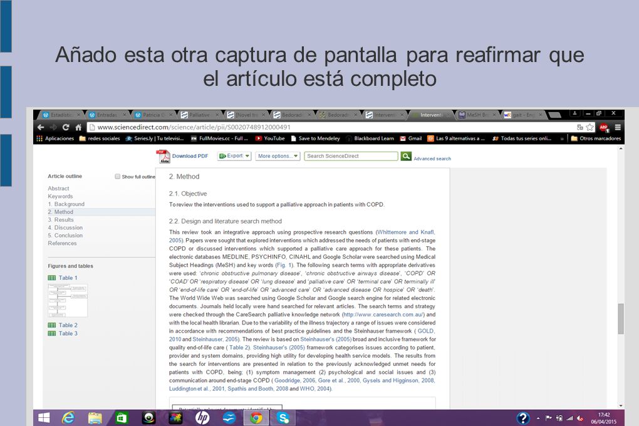Open the blue bird taskbar application
639x426 pixels.
229,418
